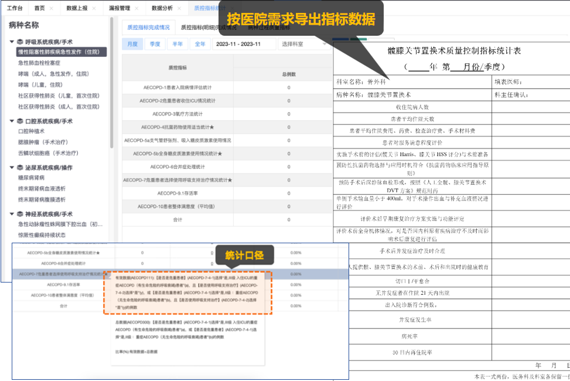Viewport: 570px width, 381px height.
Task: Open the 质控指标完成情况 sub-tab
Action: point(148,28)
